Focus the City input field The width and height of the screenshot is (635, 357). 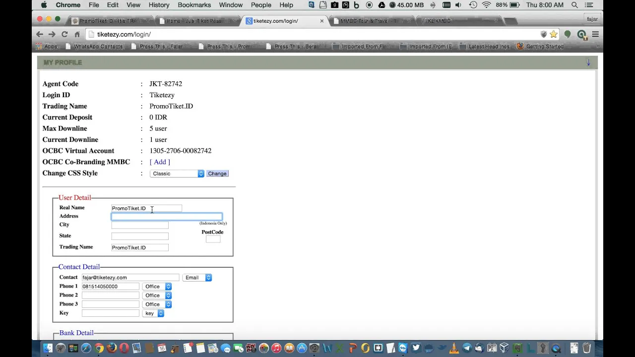(x=140, y=225)
